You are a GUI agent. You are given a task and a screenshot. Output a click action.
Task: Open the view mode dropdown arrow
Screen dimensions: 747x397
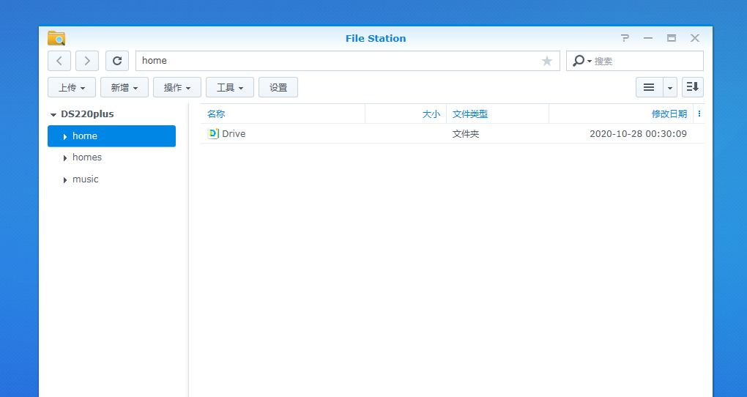click(x=670, y=88)
